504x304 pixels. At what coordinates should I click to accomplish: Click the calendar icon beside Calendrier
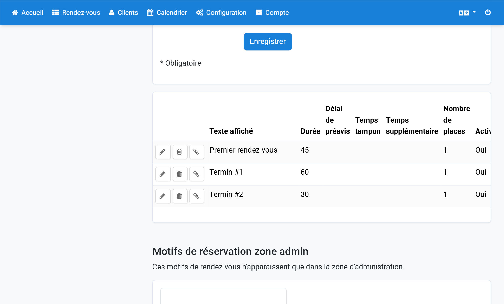[x=150, y=13]
